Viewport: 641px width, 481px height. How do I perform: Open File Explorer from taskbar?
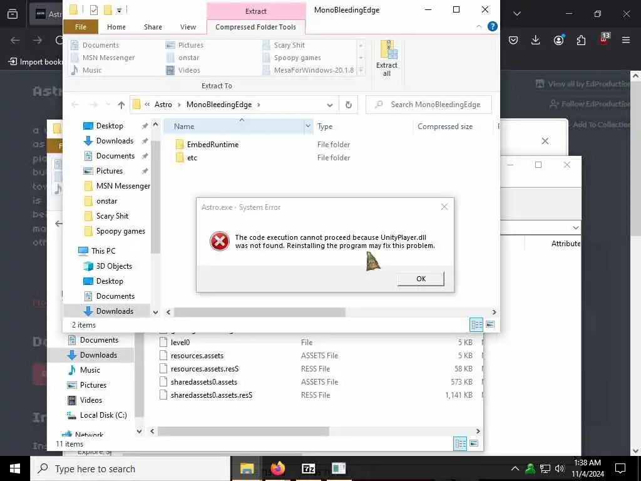(247, 468)
